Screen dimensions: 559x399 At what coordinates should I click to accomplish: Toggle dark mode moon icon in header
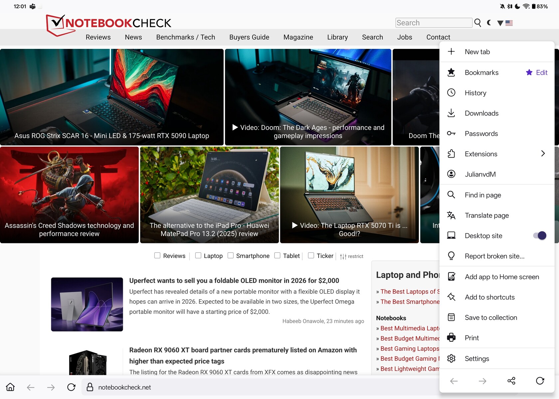coord(489,23)
